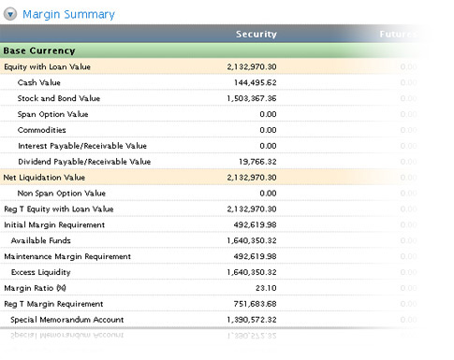Click the Available Funds amount
This screenshot has width=454, height=360.
252,240
